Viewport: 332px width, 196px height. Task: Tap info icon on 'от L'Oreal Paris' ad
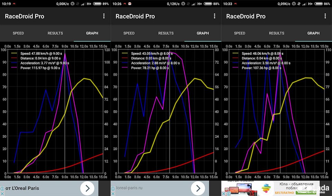(x=2, y=189)
